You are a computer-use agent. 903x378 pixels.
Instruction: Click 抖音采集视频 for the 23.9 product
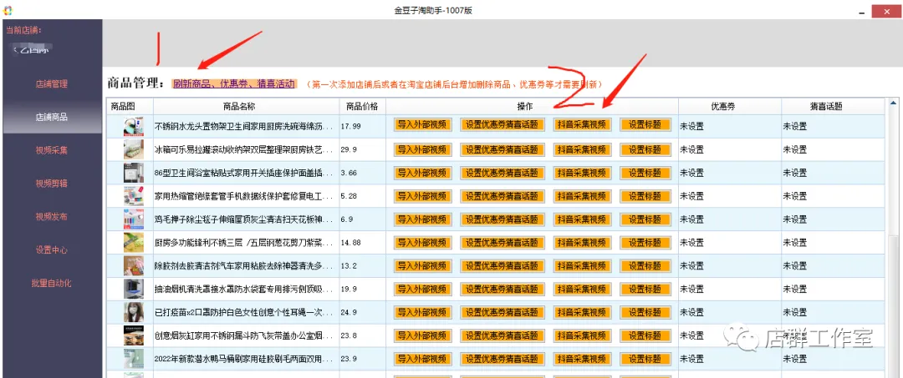[582, 359]
